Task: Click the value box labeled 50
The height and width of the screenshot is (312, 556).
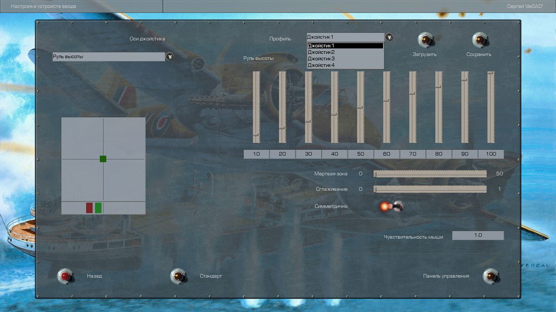Action: [x=361, y=154]
